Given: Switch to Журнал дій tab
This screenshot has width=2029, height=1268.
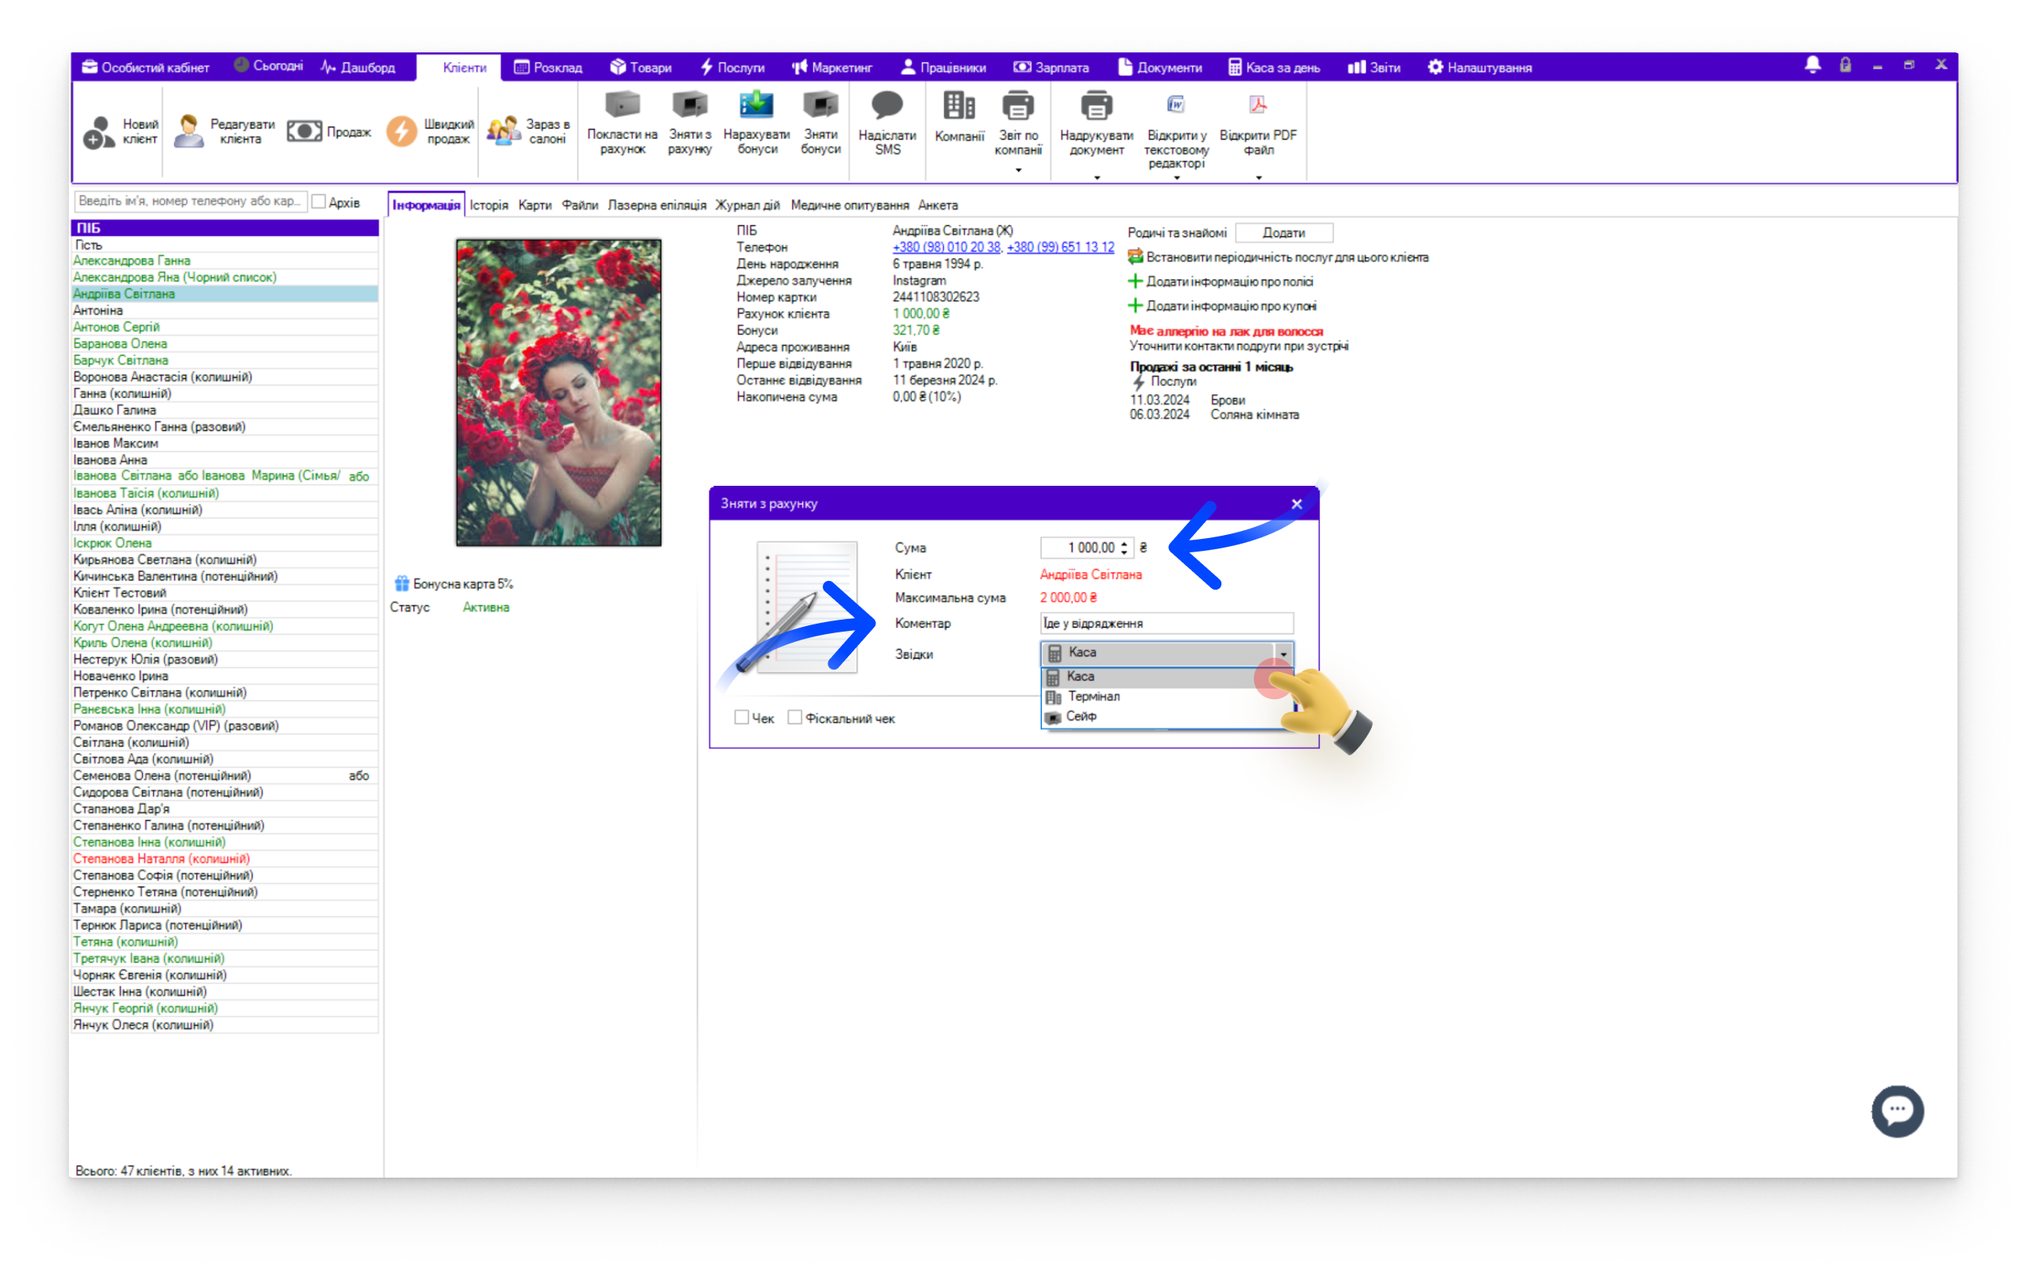Looking at the screenshot, I should click(747, 204).
